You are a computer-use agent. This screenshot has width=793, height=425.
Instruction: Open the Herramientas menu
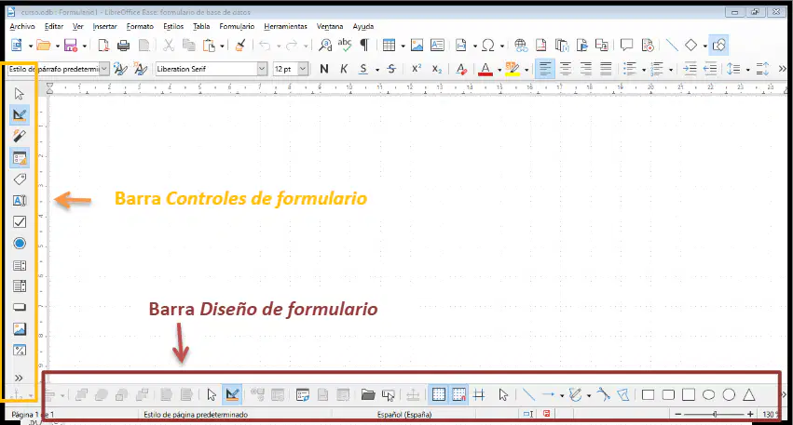point(285,26)
